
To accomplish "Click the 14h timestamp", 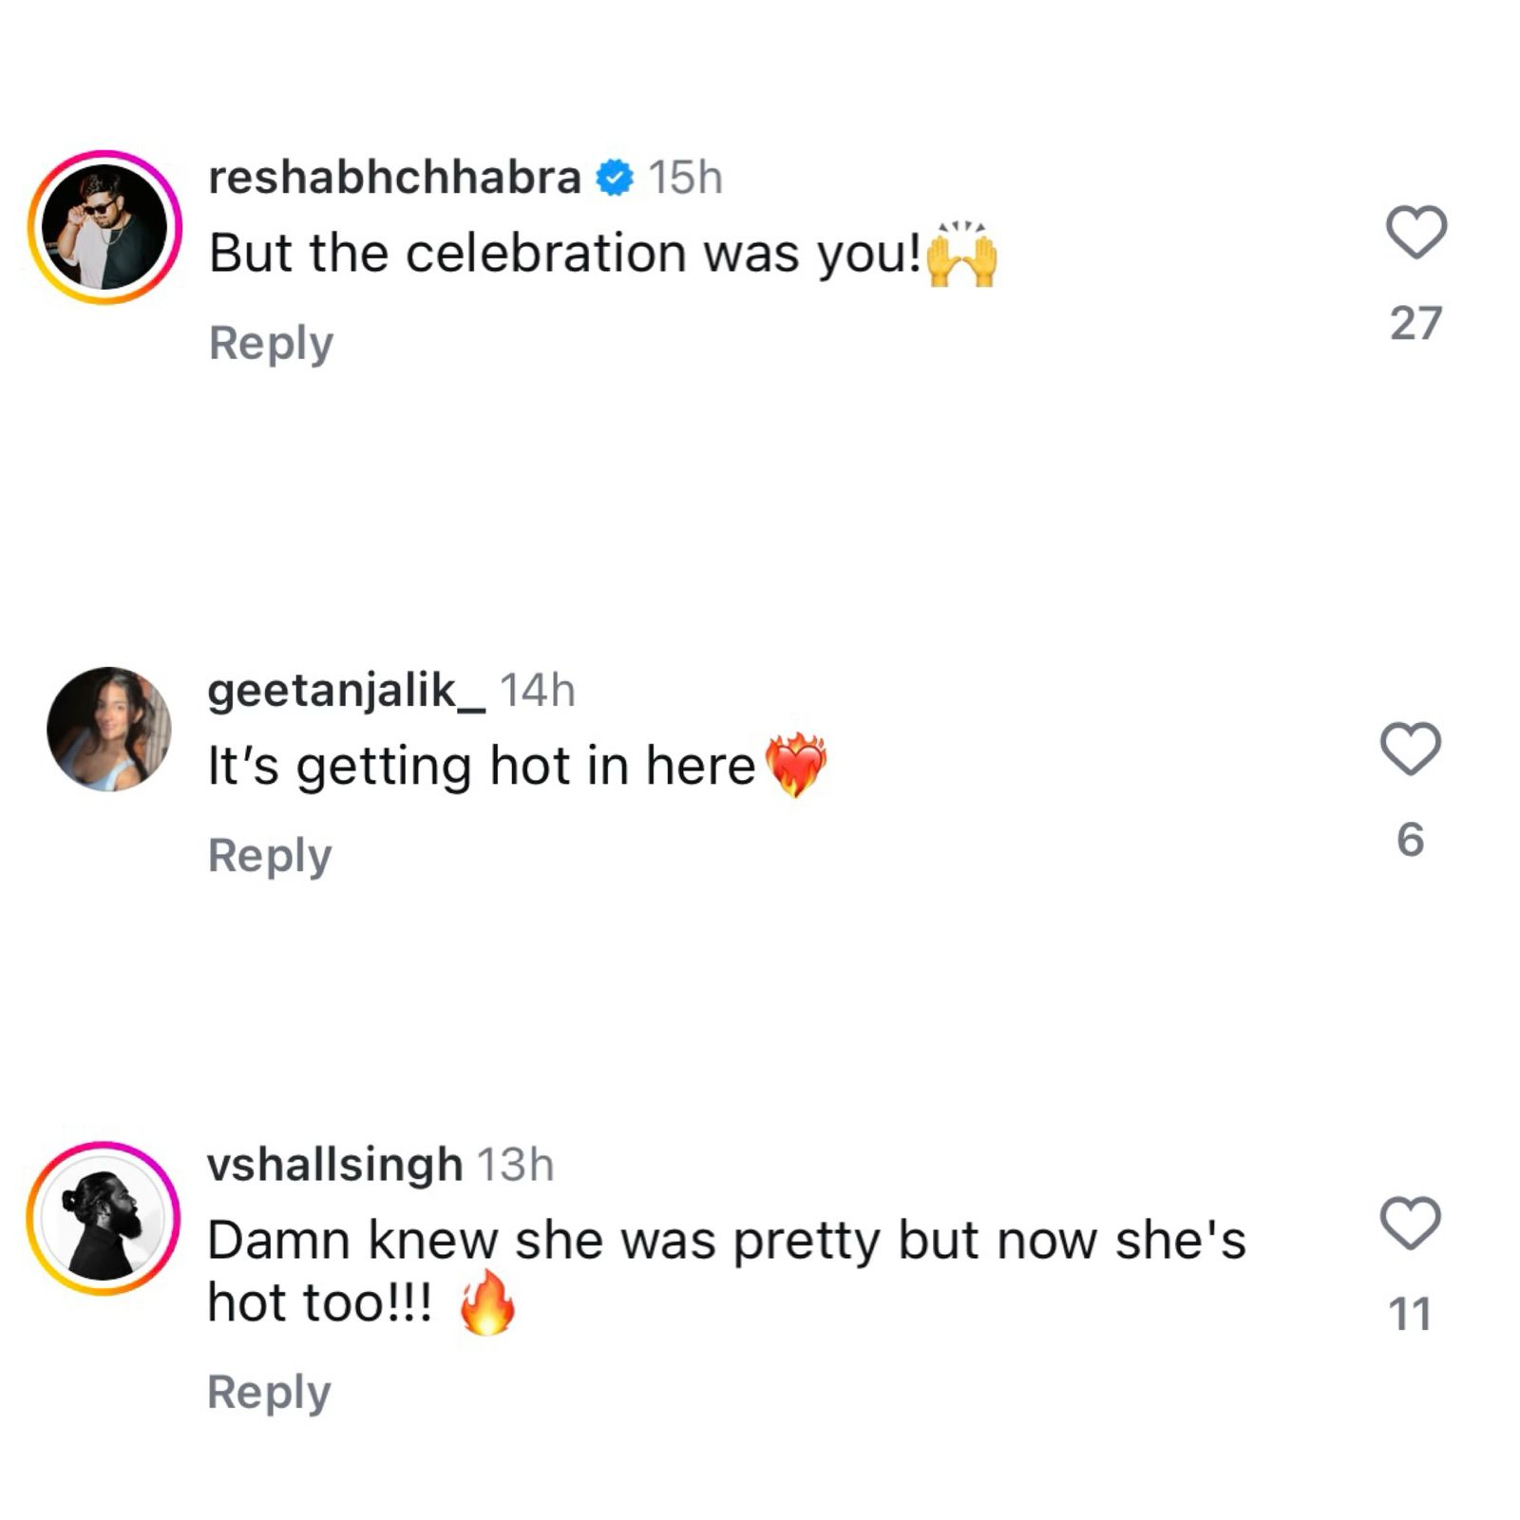I will (538, 691).
